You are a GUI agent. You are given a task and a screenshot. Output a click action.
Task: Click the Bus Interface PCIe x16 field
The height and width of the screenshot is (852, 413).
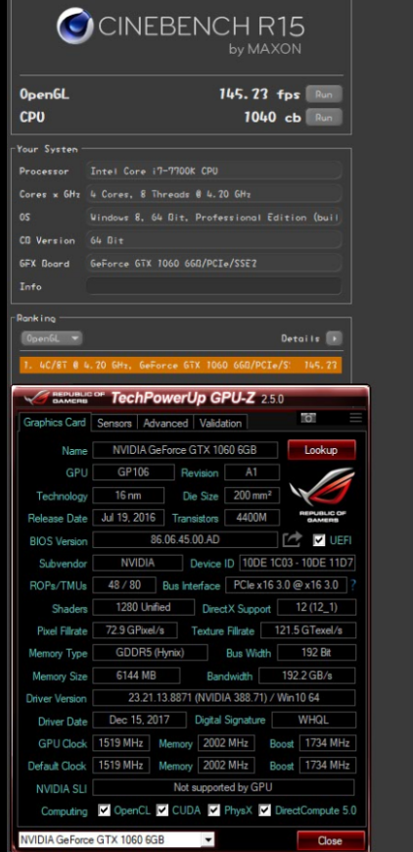coord(286,585)
